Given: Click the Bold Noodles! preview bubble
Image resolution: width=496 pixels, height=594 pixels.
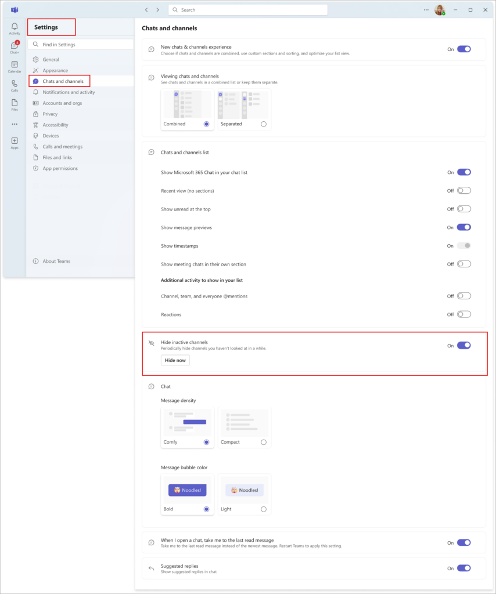Looking at the screenshot, I should [188, 490].
